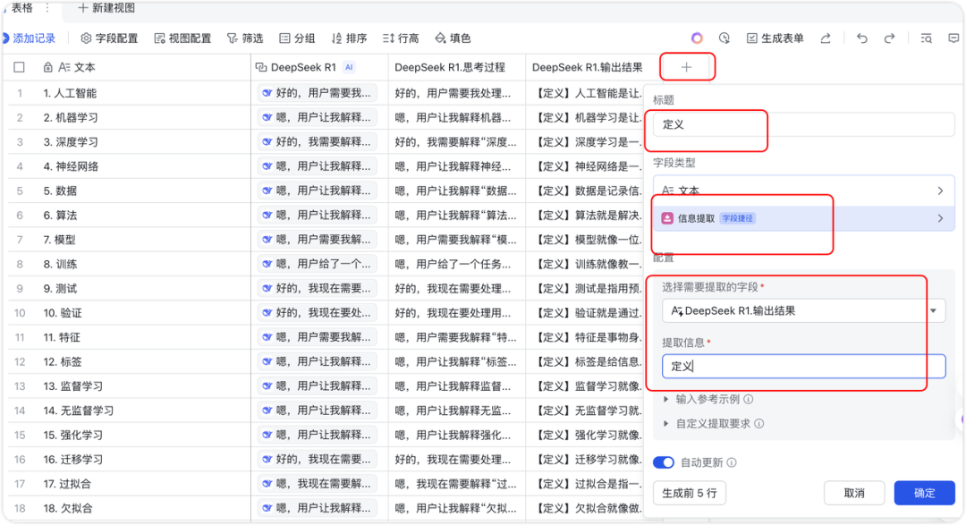Click the purple AI assistant circle icon

tap(697, 38)
